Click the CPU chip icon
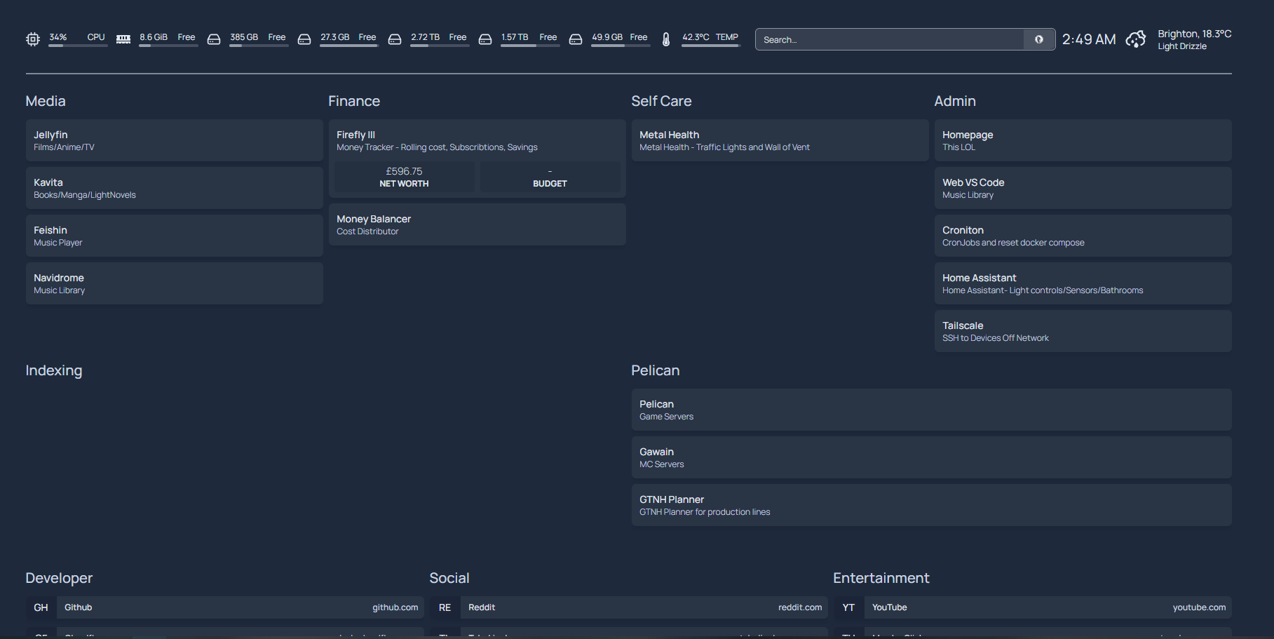The height and width of the screenshot is (639, 1274). click(33, 39)
